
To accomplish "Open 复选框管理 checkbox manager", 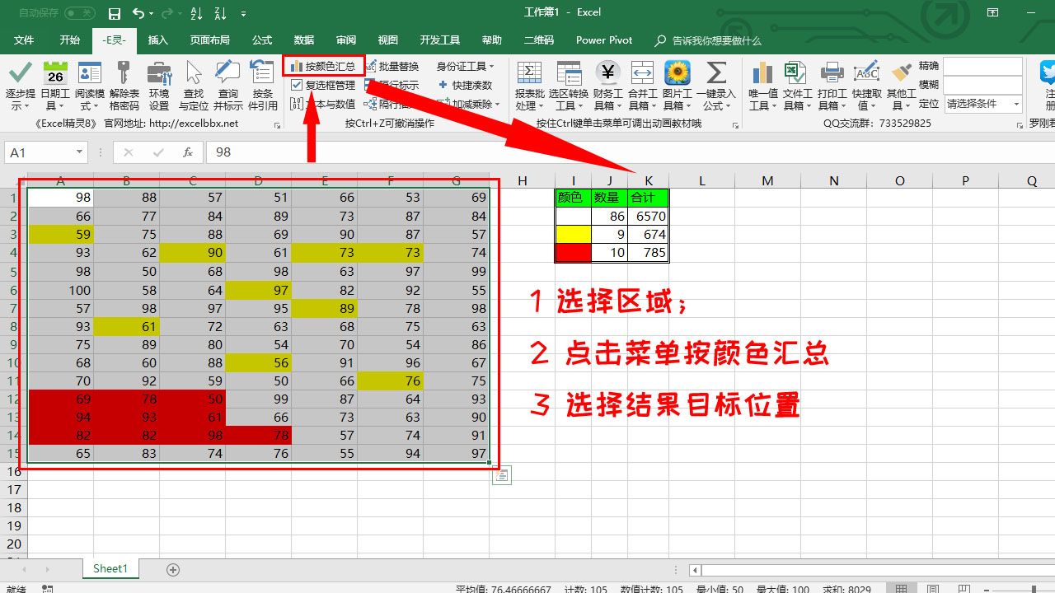I will 323,83.
